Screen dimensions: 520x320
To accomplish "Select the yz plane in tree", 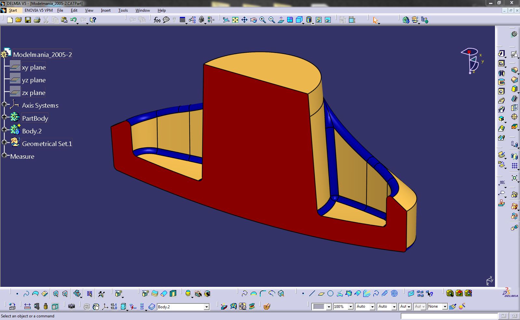I will coord(33,80).
